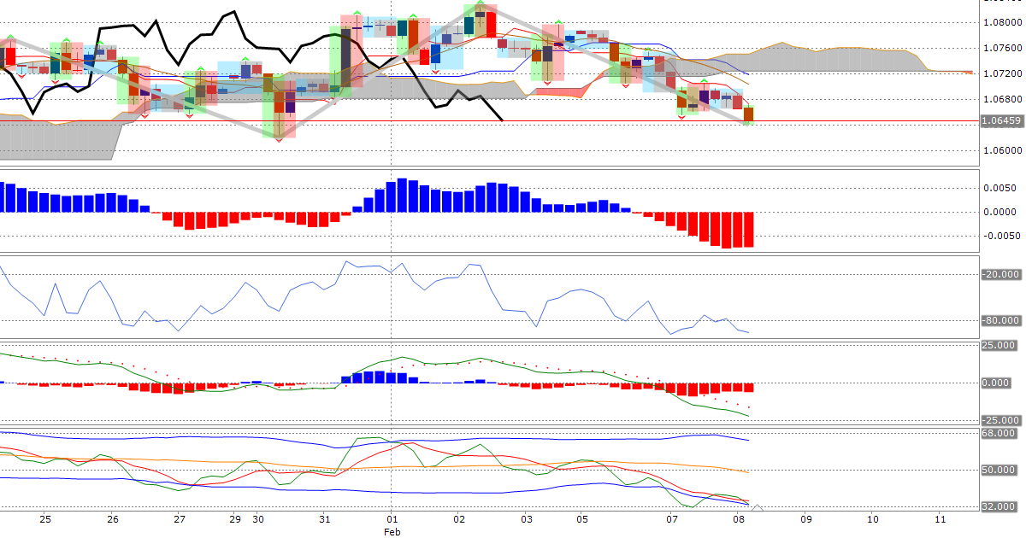Viewport: 1026px width, 538px height.
Task: Click the tallest blue histogram bar near Feb 01
Action: [402, 196]
